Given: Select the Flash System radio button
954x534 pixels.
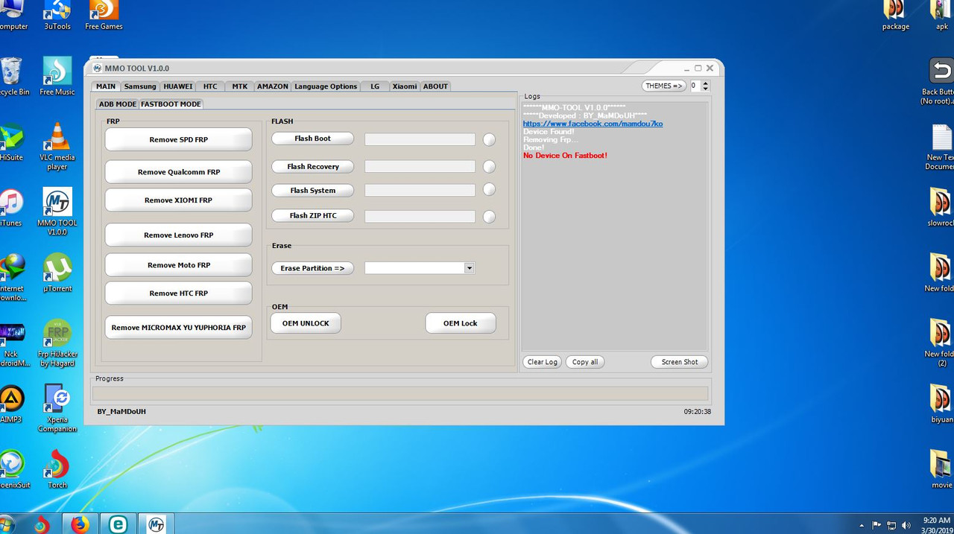Looking at the screenshot, I should [x=489, y=190].
